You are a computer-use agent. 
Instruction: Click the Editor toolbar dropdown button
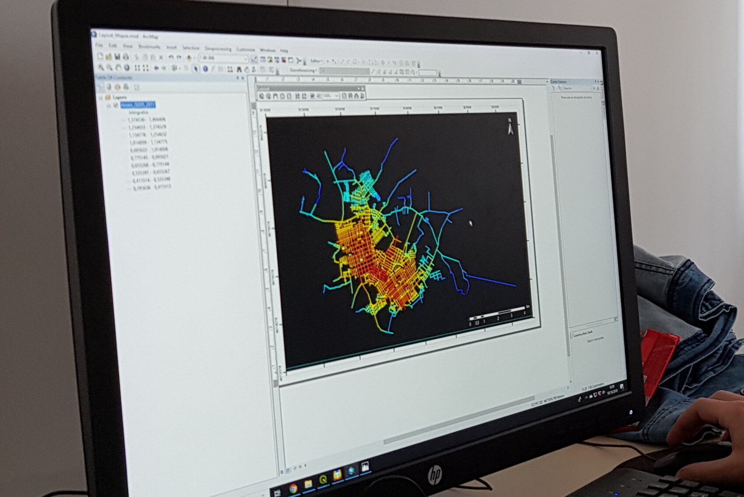[x=316, y=61]
